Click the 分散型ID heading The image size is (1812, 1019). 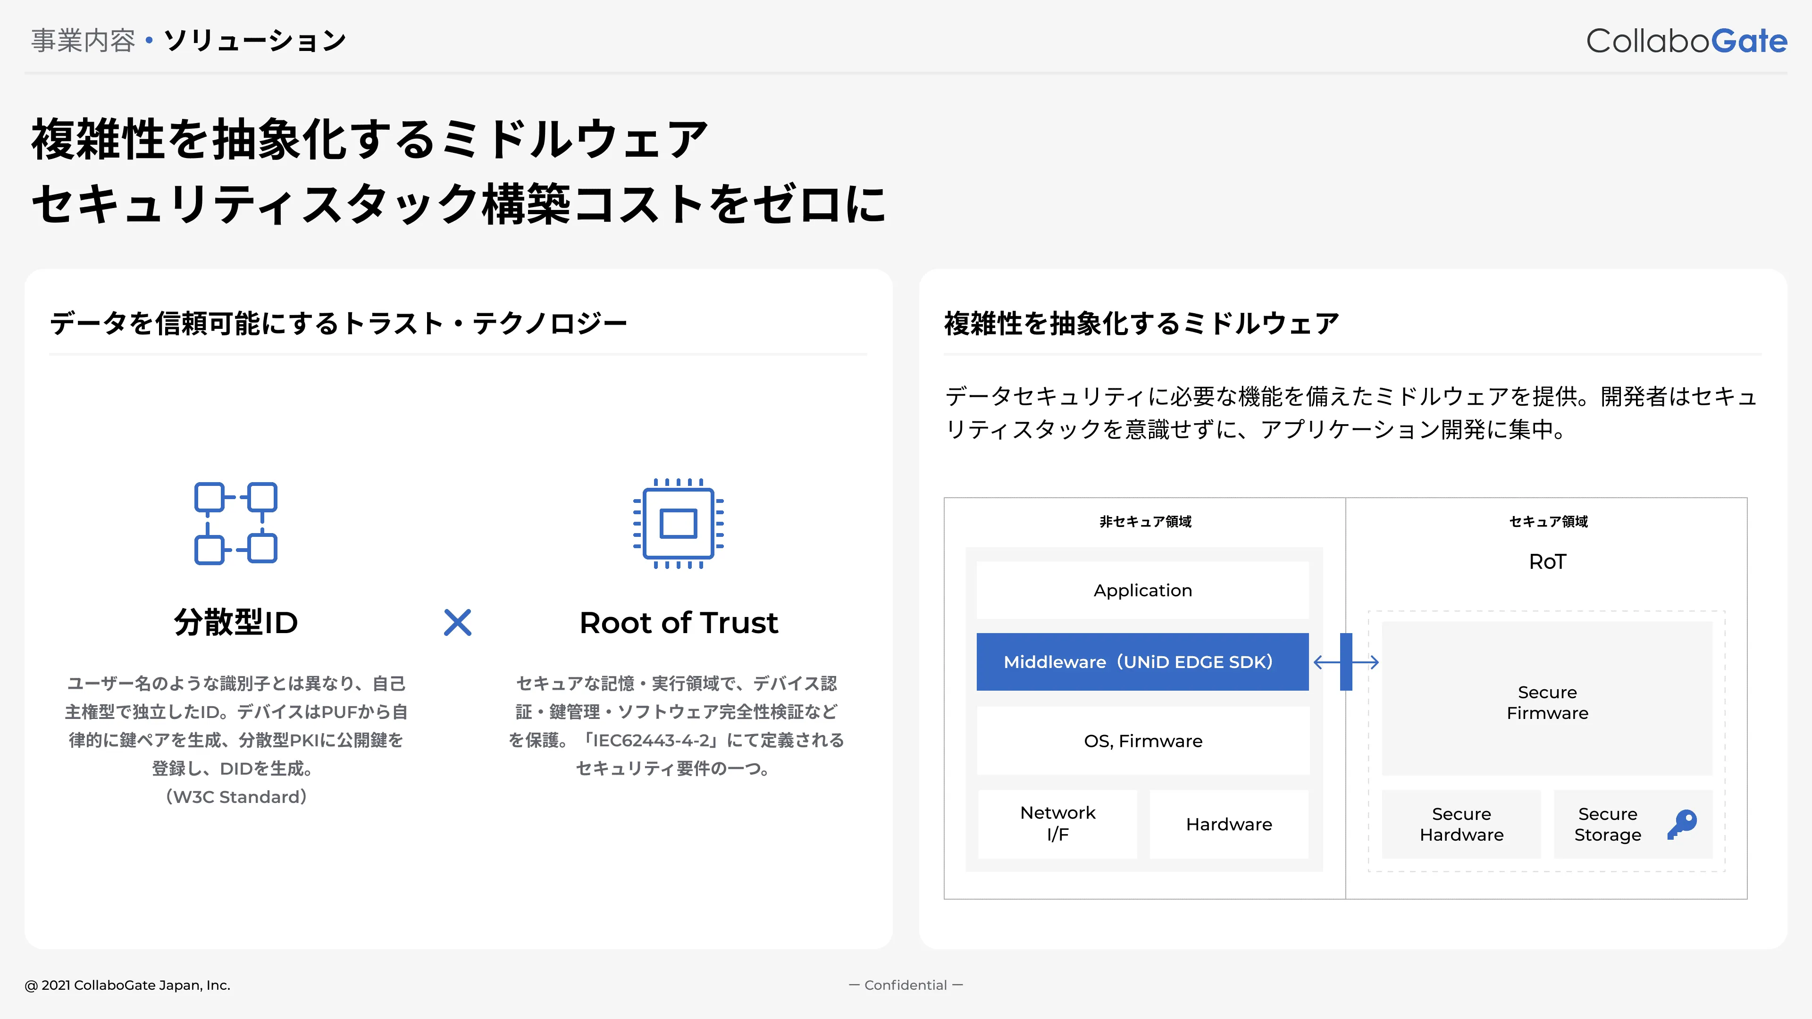click(235, 622)
